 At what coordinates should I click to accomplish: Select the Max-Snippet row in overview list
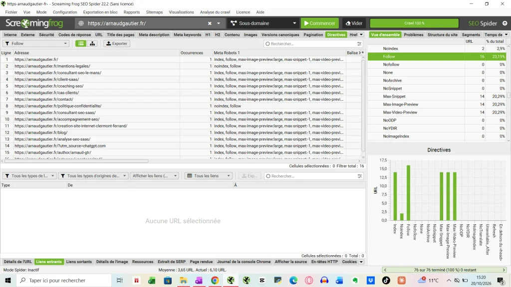tap(437, 96)
